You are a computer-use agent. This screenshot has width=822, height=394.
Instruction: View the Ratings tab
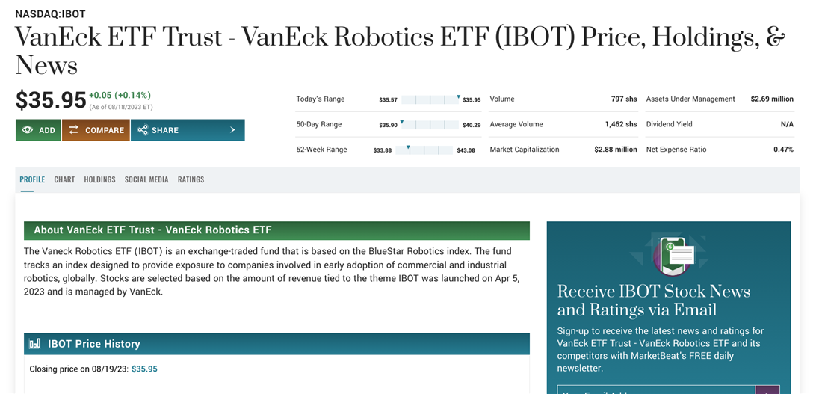pyautogui.click(x=191, y=179)
